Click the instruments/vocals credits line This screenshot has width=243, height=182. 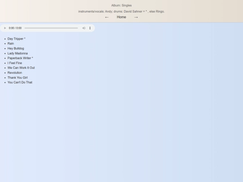pos(121,11)
